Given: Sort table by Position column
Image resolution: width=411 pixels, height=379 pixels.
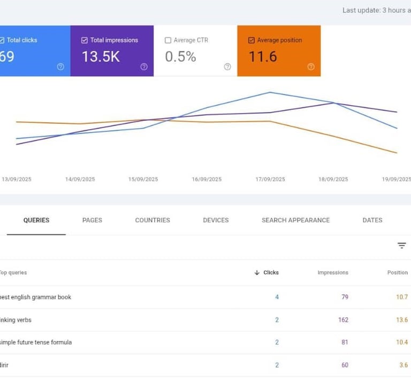Looking at the screenshot, I should pos(398,273).
